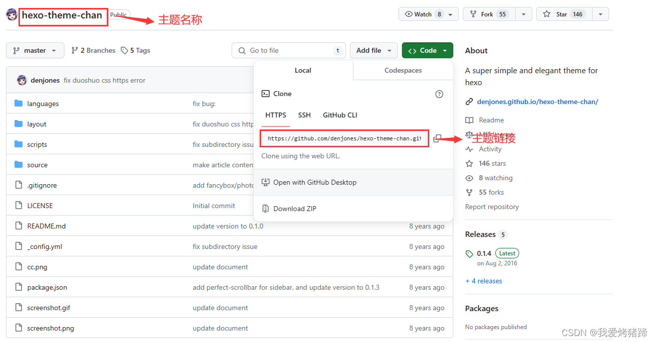Open the Releases heading link
Image resolution: width=655 pixels, height=342 pixels.
coord(480,234)
